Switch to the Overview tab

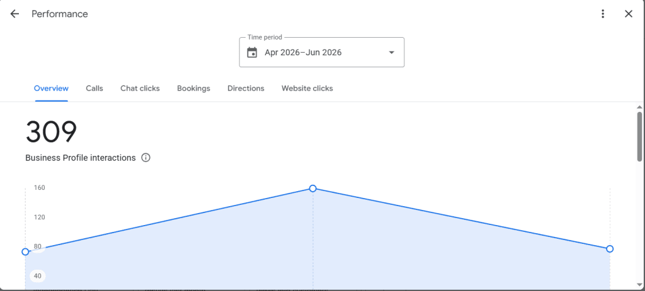[x=52, y=88]
